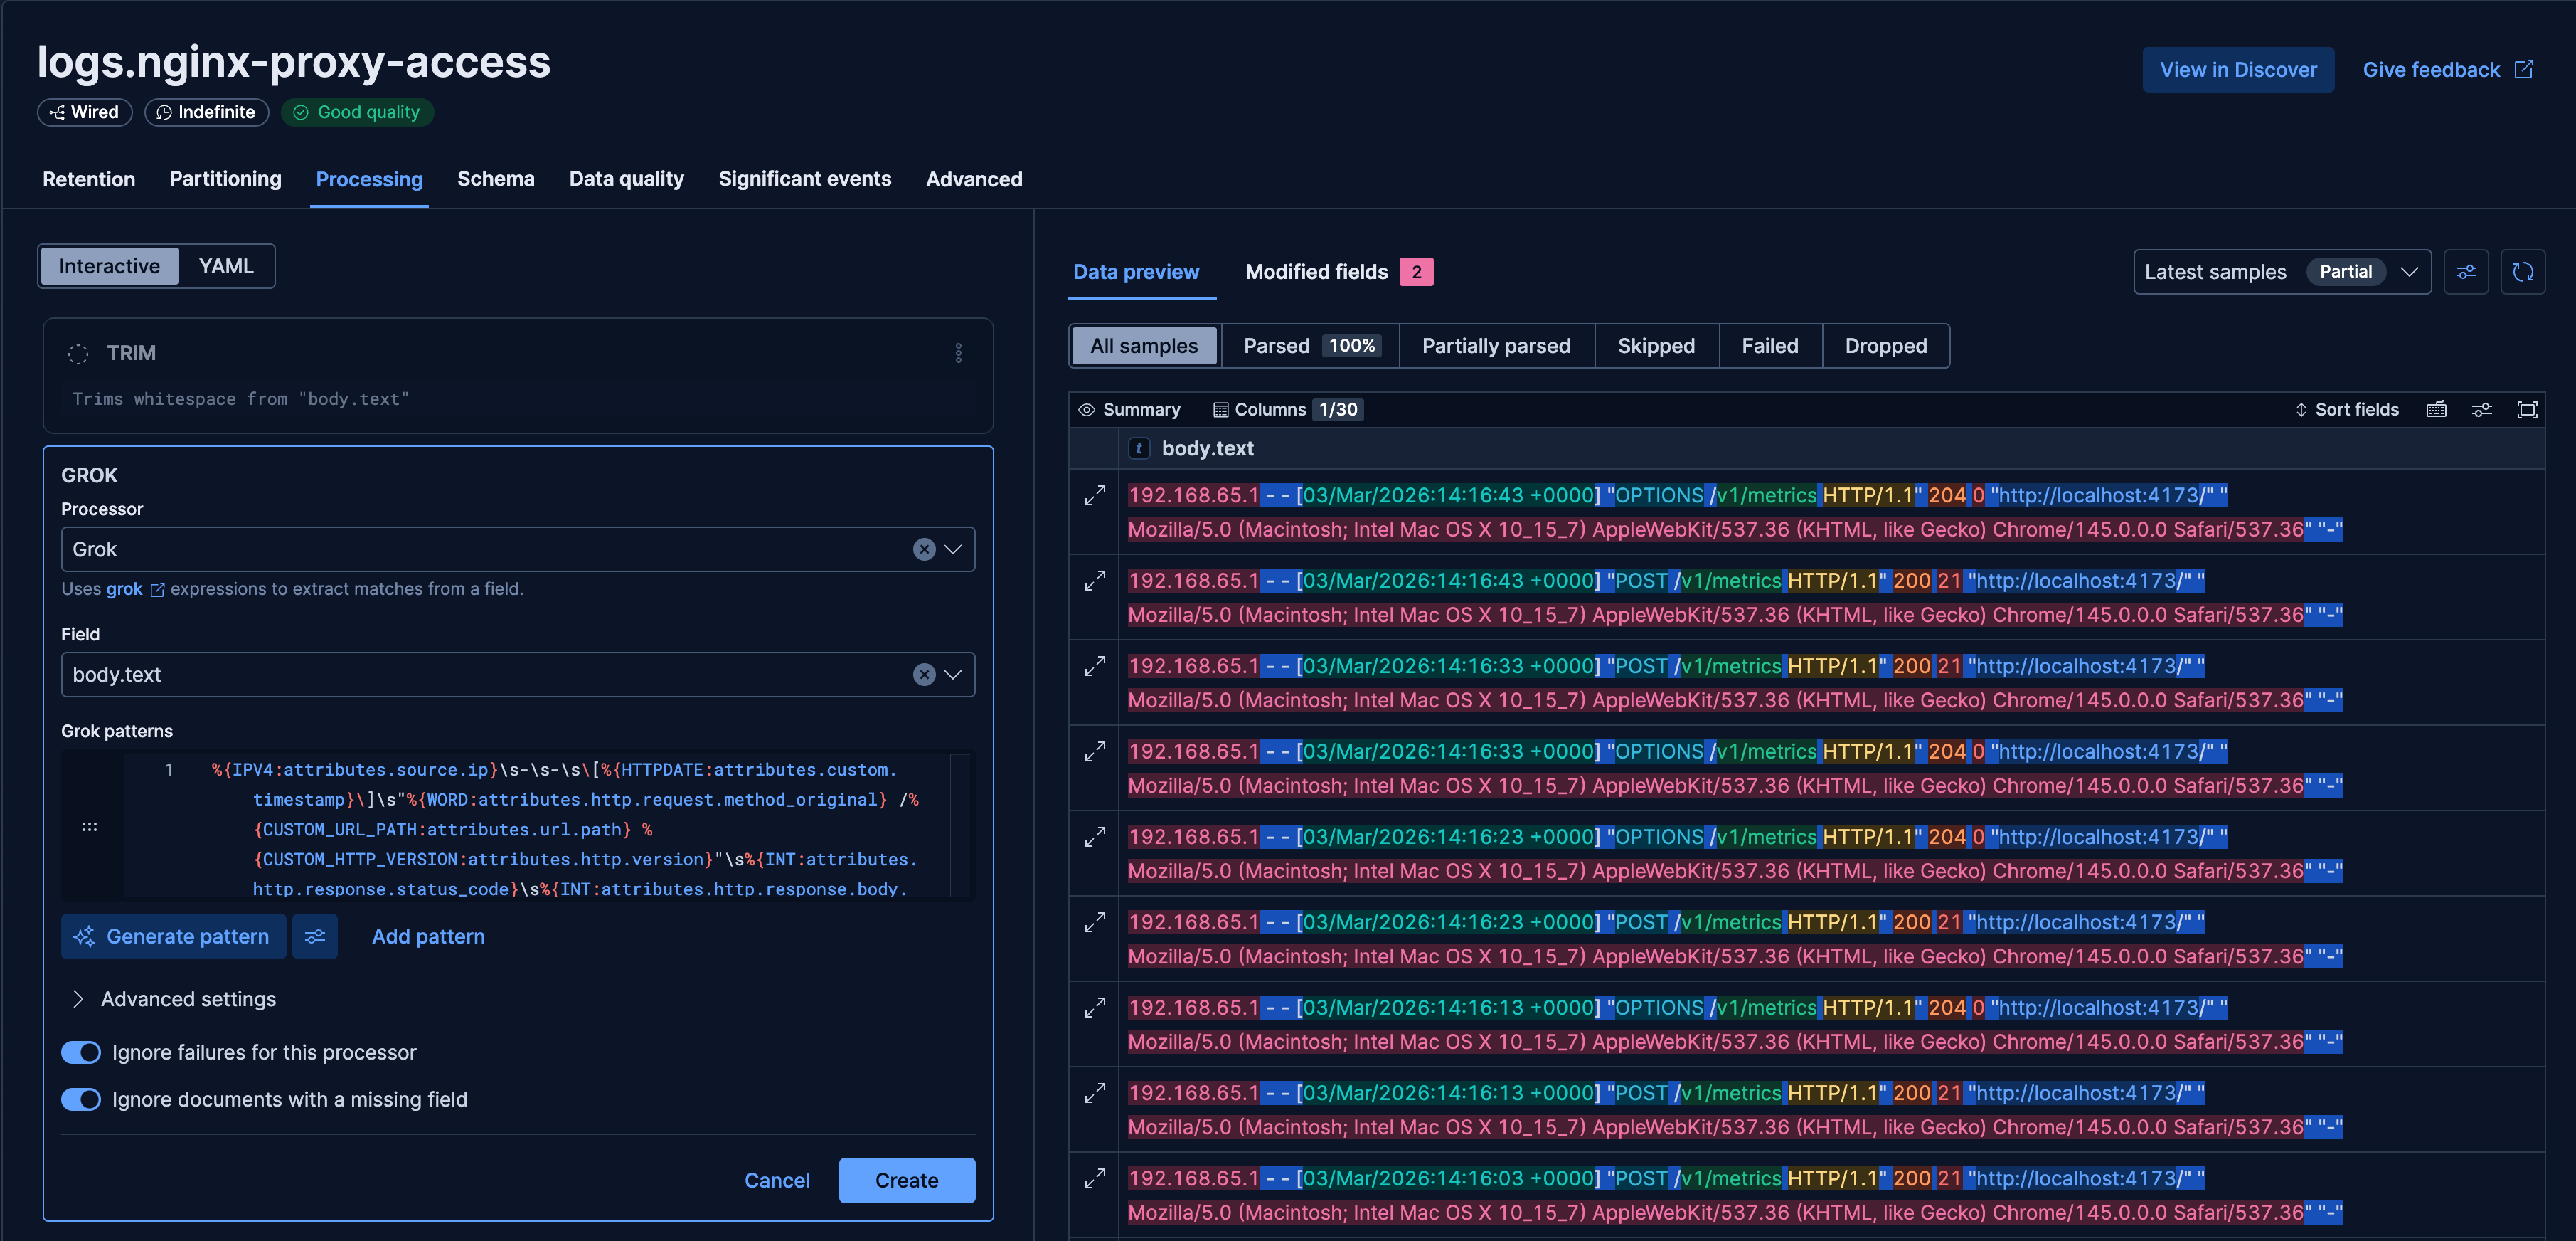Viewport: 2576px width, 1241px height.
Task: Open table display options icon
Action: (x=2481, y=409)
